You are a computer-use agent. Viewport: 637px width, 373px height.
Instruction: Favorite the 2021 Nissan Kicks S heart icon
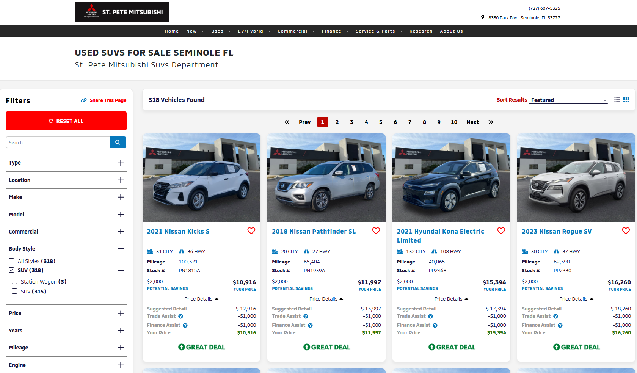[x=251, y=231]
